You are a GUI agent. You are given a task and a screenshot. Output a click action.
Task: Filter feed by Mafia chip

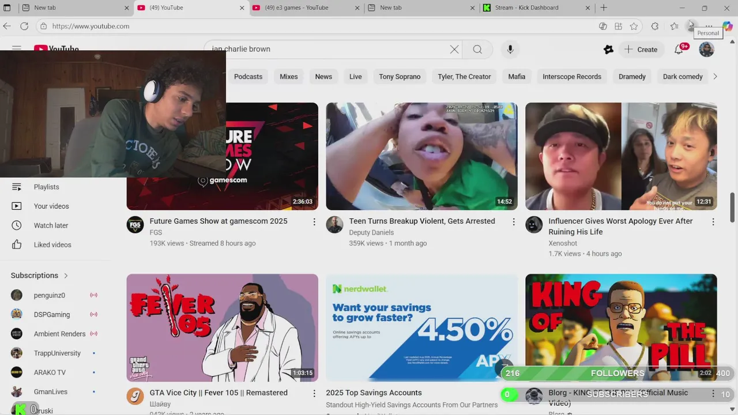(517, 77)
